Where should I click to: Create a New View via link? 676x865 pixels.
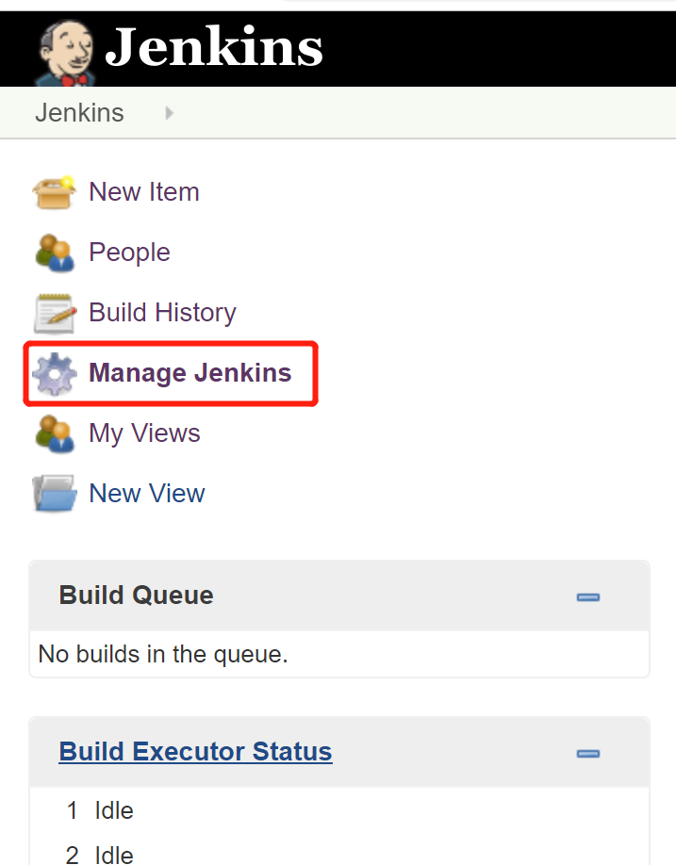point(147,493)
